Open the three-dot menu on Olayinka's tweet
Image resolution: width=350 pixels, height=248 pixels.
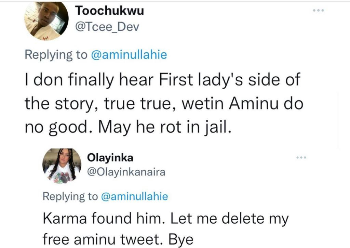[x=300, y=158]
